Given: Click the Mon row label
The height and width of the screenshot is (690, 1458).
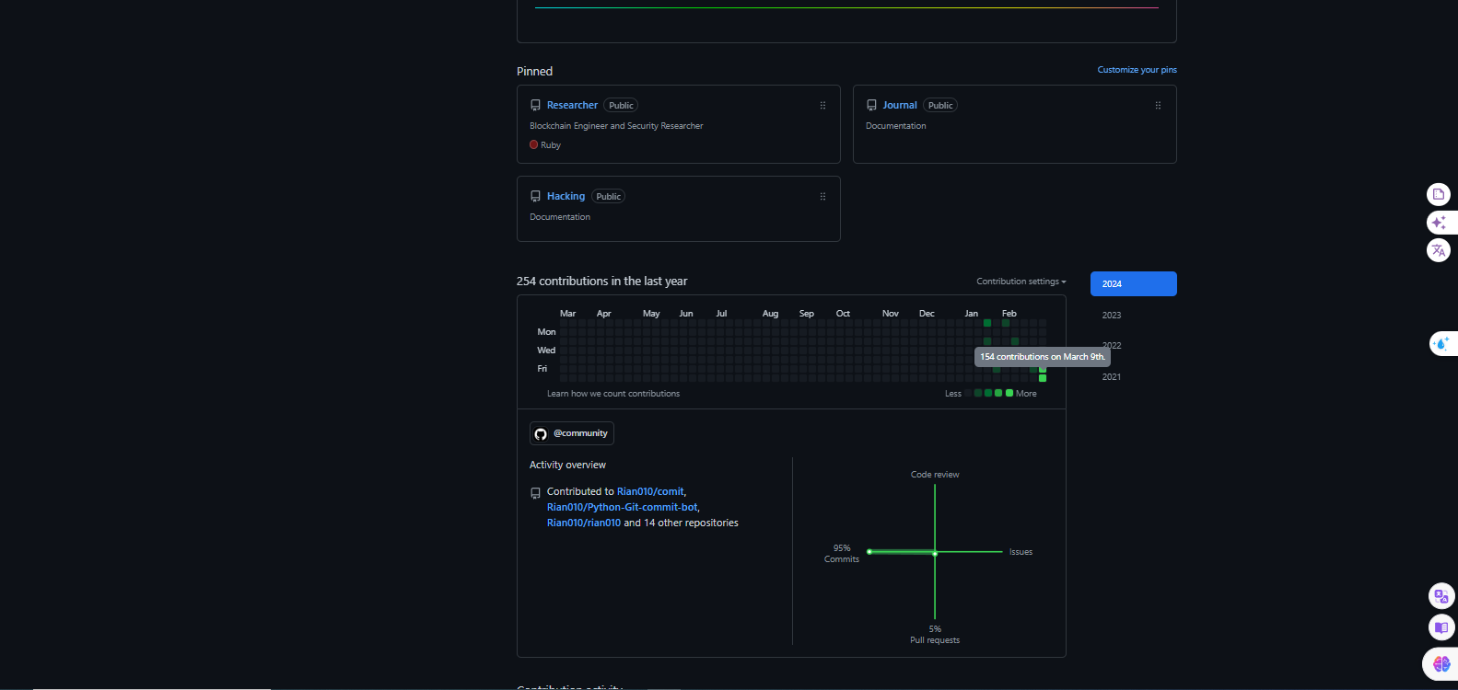Looking at the screenshot, I should click(546, 332).
